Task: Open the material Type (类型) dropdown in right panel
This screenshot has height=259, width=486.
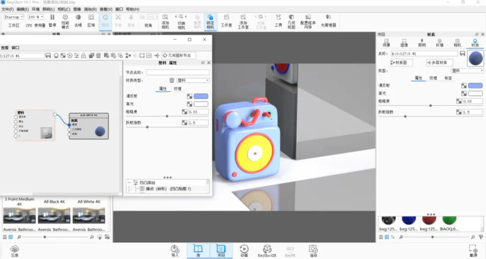Action: (x=466, y=71)
